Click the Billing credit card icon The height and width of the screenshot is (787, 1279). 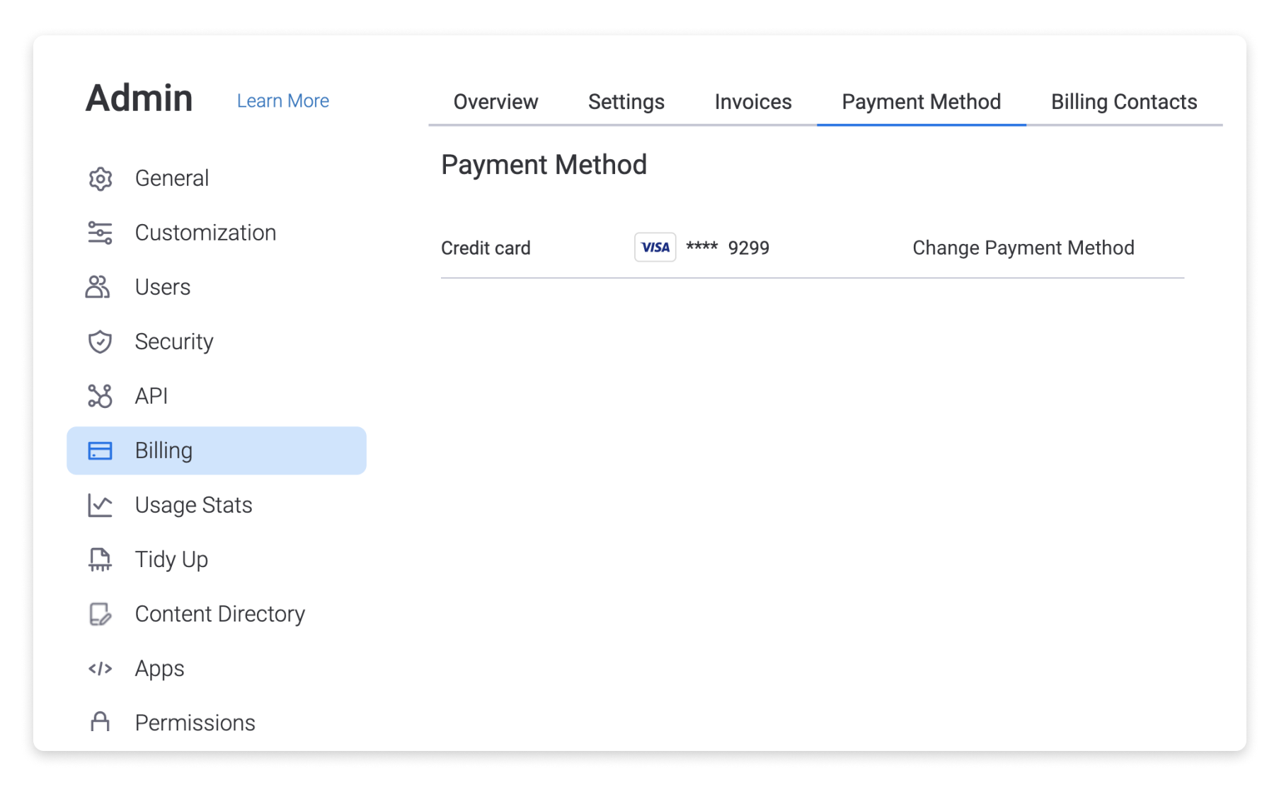[100, 450]
